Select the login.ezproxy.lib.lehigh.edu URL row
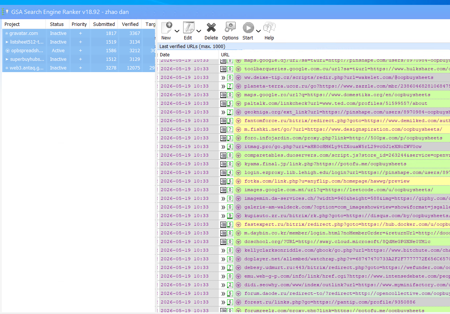Image resolution: width=450 pixels, height=314 pixels. [304, 173]
